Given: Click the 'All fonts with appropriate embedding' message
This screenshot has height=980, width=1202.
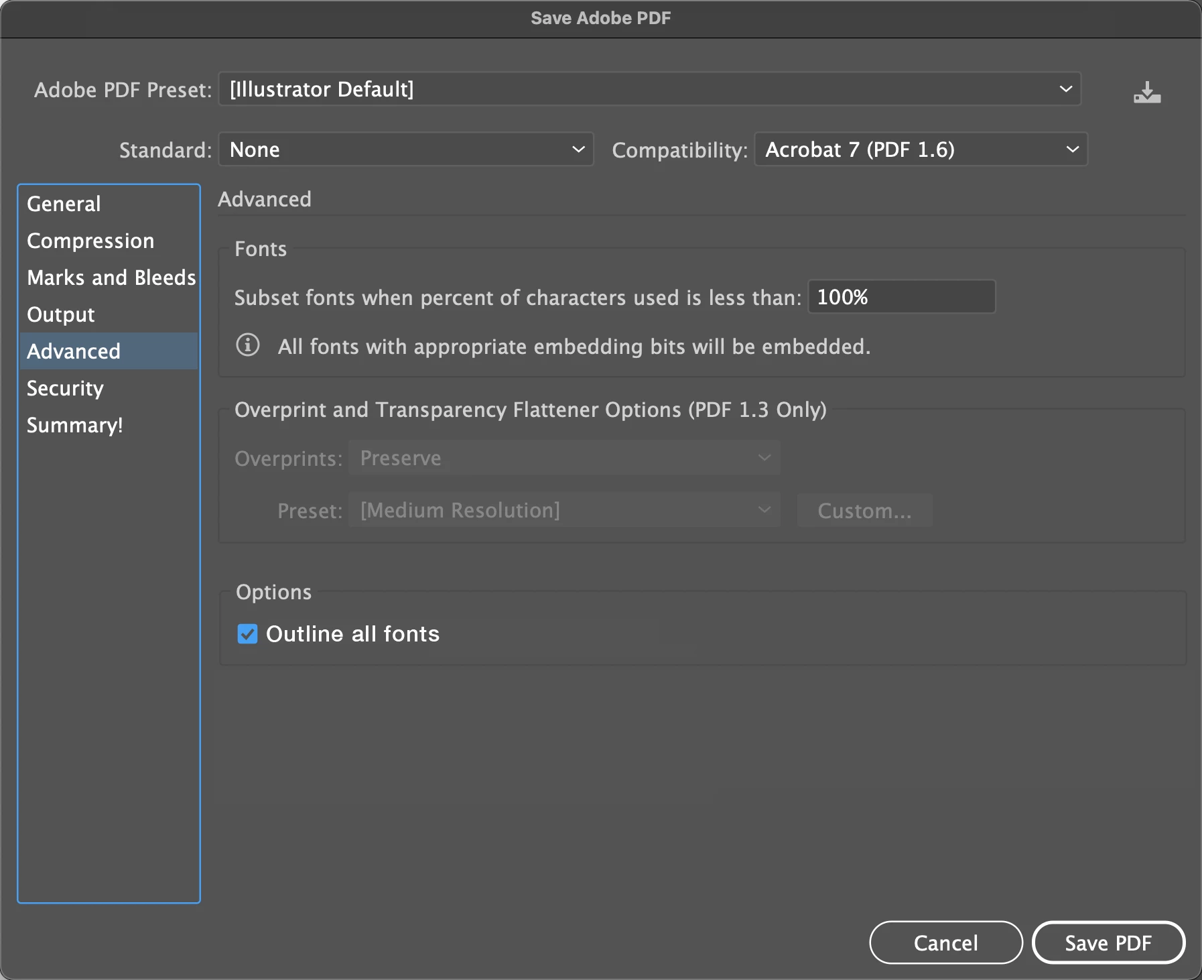Looking at the screenshot, I should tap(574, 347).
